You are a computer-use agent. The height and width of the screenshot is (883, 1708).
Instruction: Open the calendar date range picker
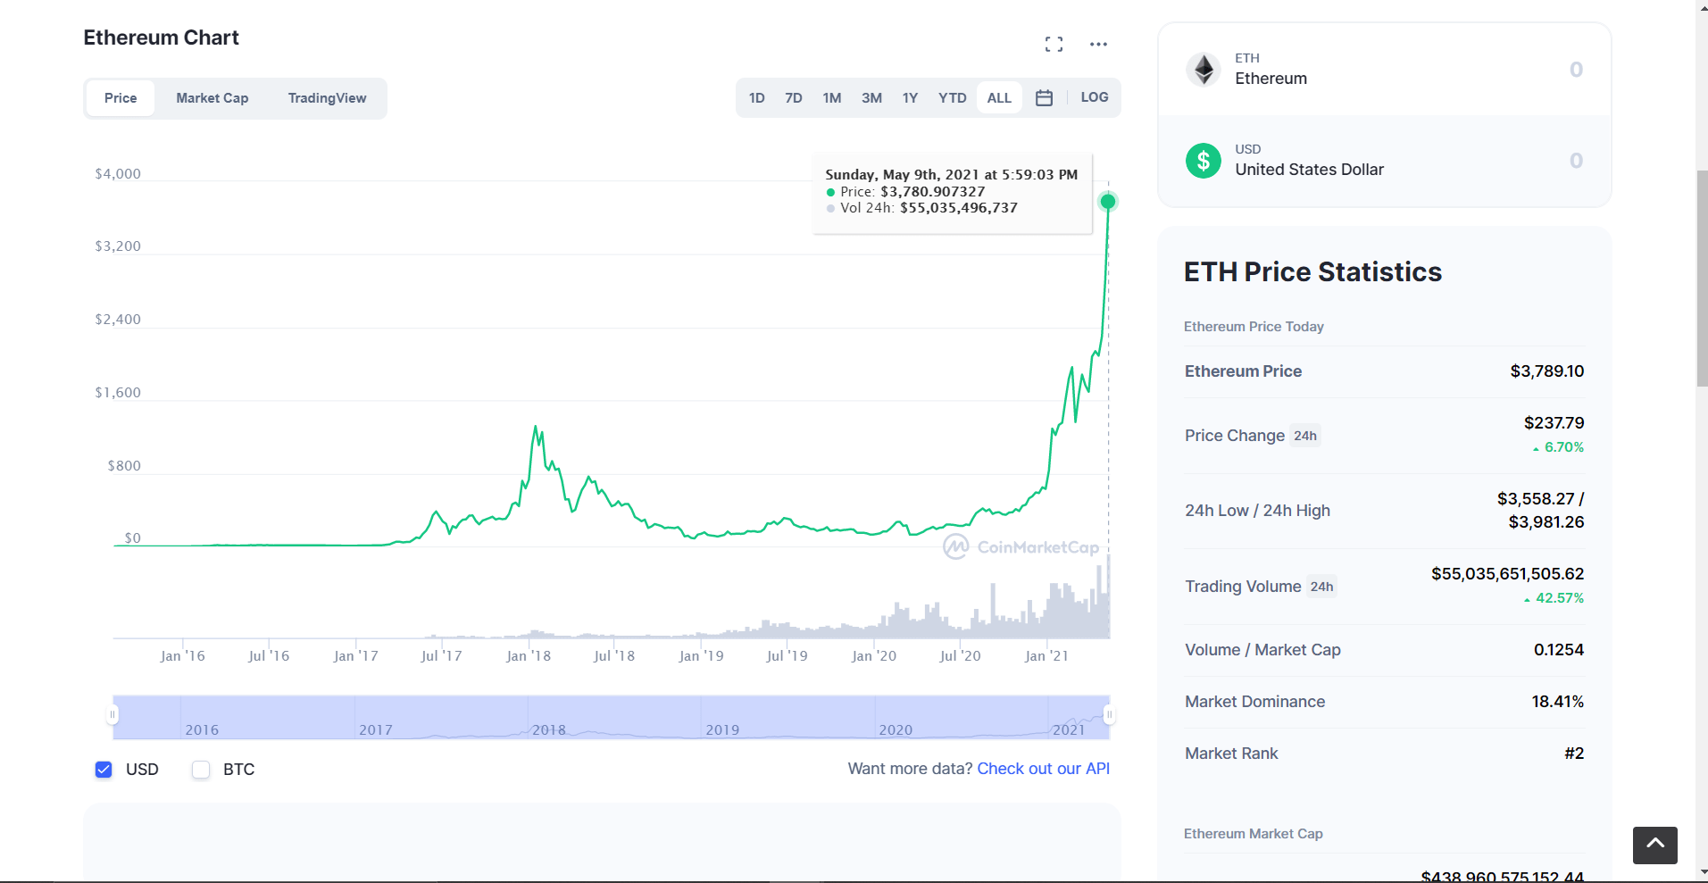(x=1044, y=98)
